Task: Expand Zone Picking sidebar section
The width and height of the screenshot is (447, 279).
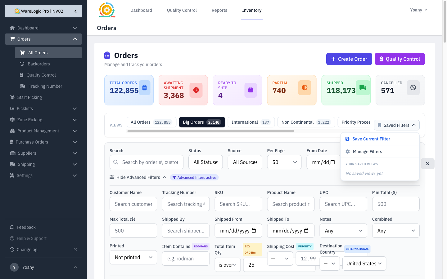Action: [43, 120]
